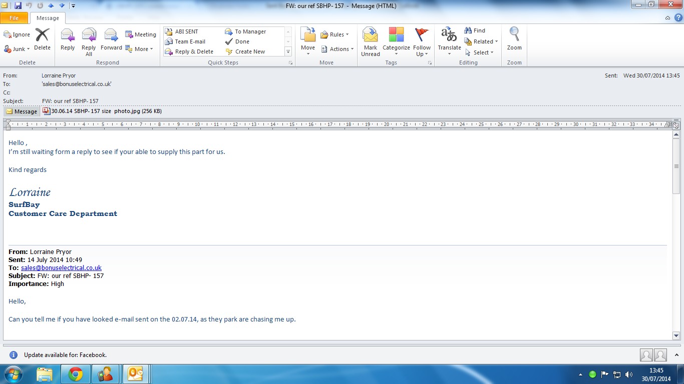Image resolution: width=684 pixels, height=384 pixels.
Task: Open the attached SBHP-157 photo.jpg file
Action: pyautogui.click(x=102, y=111)
